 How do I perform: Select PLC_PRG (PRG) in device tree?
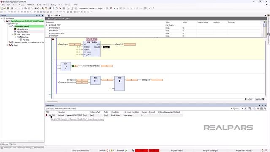tap(22, 32)
